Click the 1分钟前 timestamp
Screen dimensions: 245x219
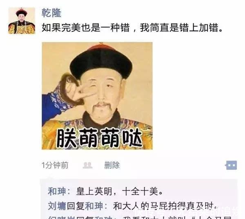(x=55, y=165)
